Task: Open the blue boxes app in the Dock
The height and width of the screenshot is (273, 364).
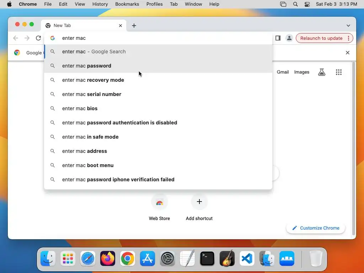Action: (x=287, y=258)
